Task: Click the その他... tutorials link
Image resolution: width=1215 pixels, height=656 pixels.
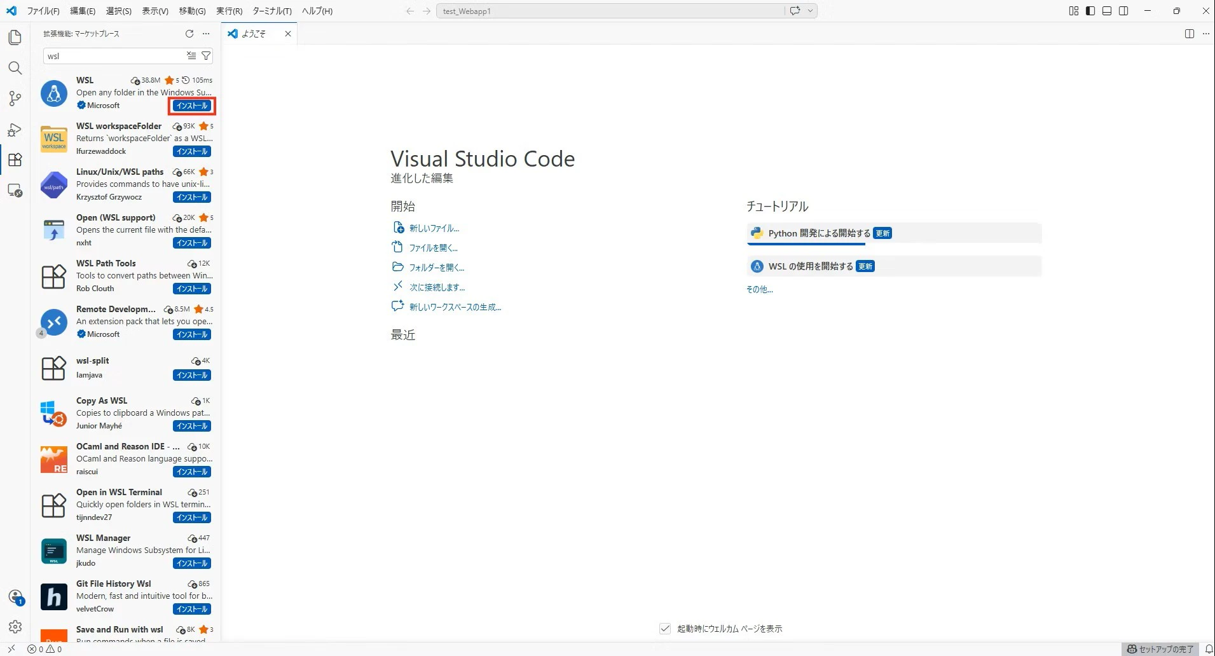Action: pyautogui.click(x=760, y=289)
